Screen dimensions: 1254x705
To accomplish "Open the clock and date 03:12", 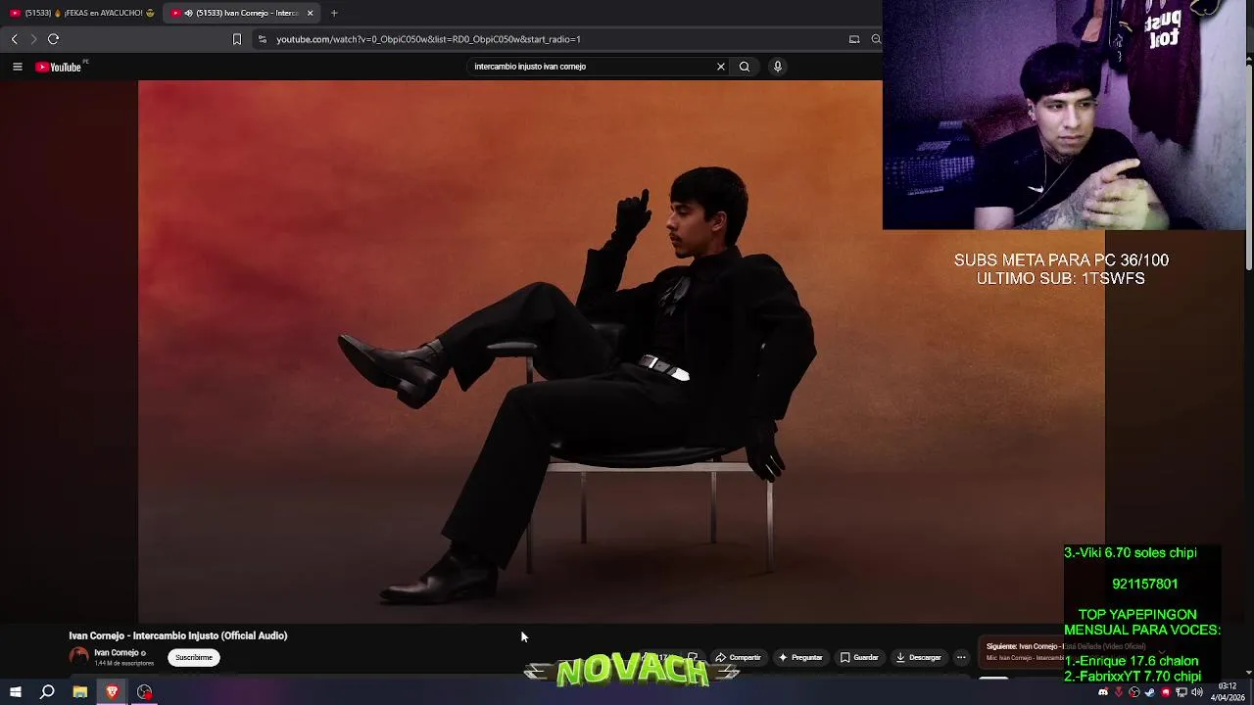I will 1227,691.
